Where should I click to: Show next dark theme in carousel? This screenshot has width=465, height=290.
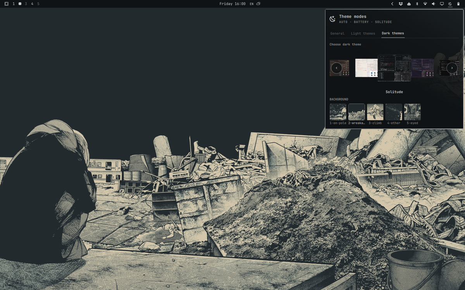click(452, 68)
